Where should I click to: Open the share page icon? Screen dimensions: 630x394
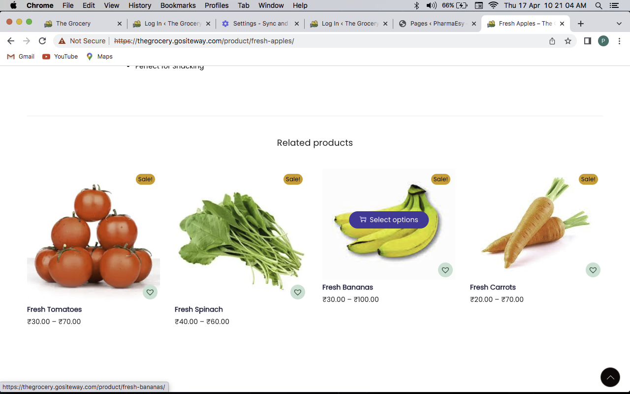click(552, 41)
